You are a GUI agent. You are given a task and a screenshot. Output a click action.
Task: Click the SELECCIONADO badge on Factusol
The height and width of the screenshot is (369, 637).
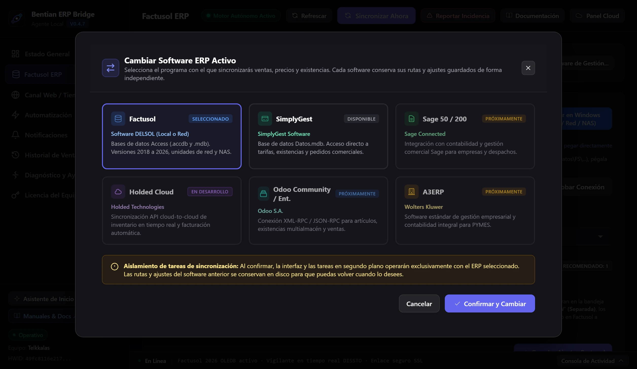(x=210, y=119)
